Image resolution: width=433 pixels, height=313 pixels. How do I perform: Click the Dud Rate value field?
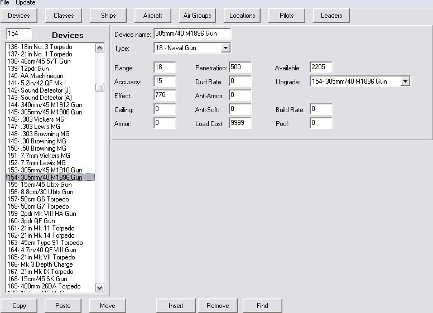coord(240,81)
